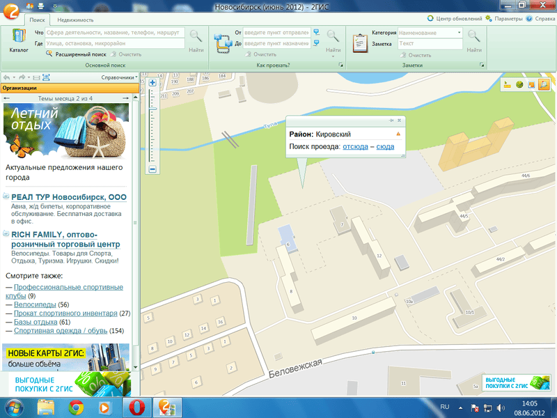557x418 pixels.
Task: Click Найти magnifier in Основной поиск
Action: (196, 41)
